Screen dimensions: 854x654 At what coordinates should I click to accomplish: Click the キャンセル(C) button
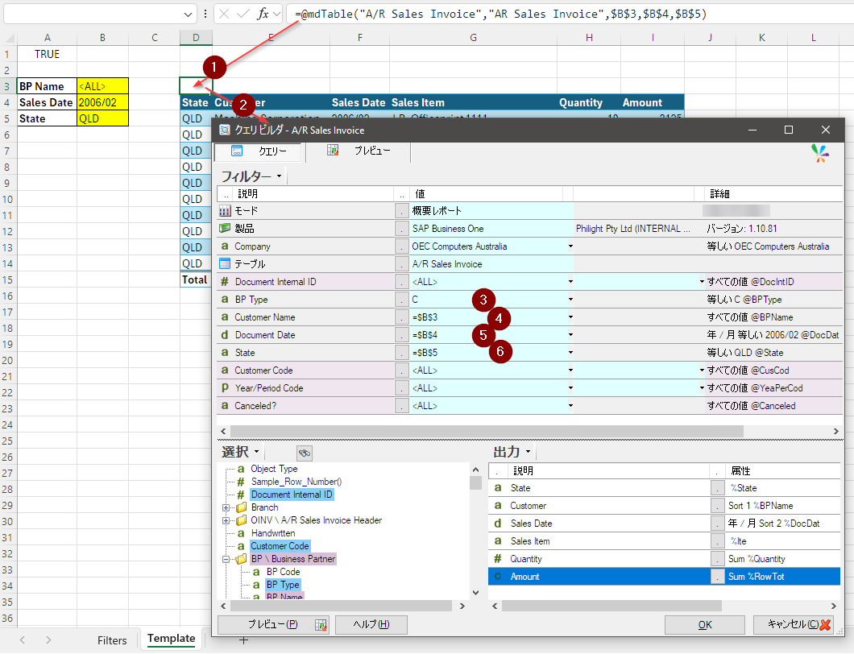pyautogui.click(x=794, y=624)
